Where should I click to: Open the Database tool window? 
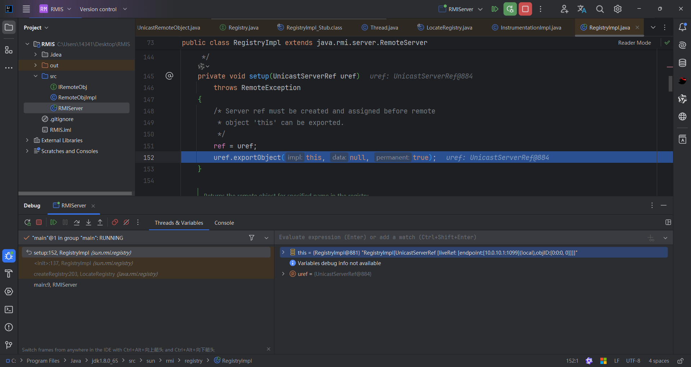tap(682, 63)
